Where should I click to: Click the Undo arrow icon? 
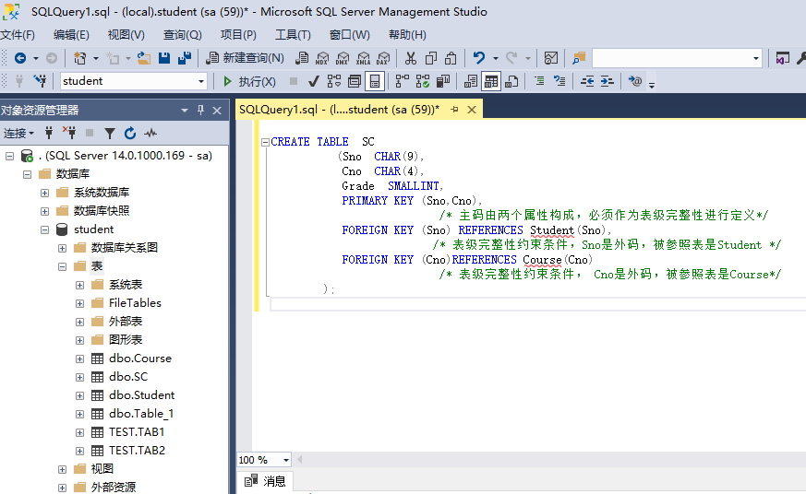point(479,58)
